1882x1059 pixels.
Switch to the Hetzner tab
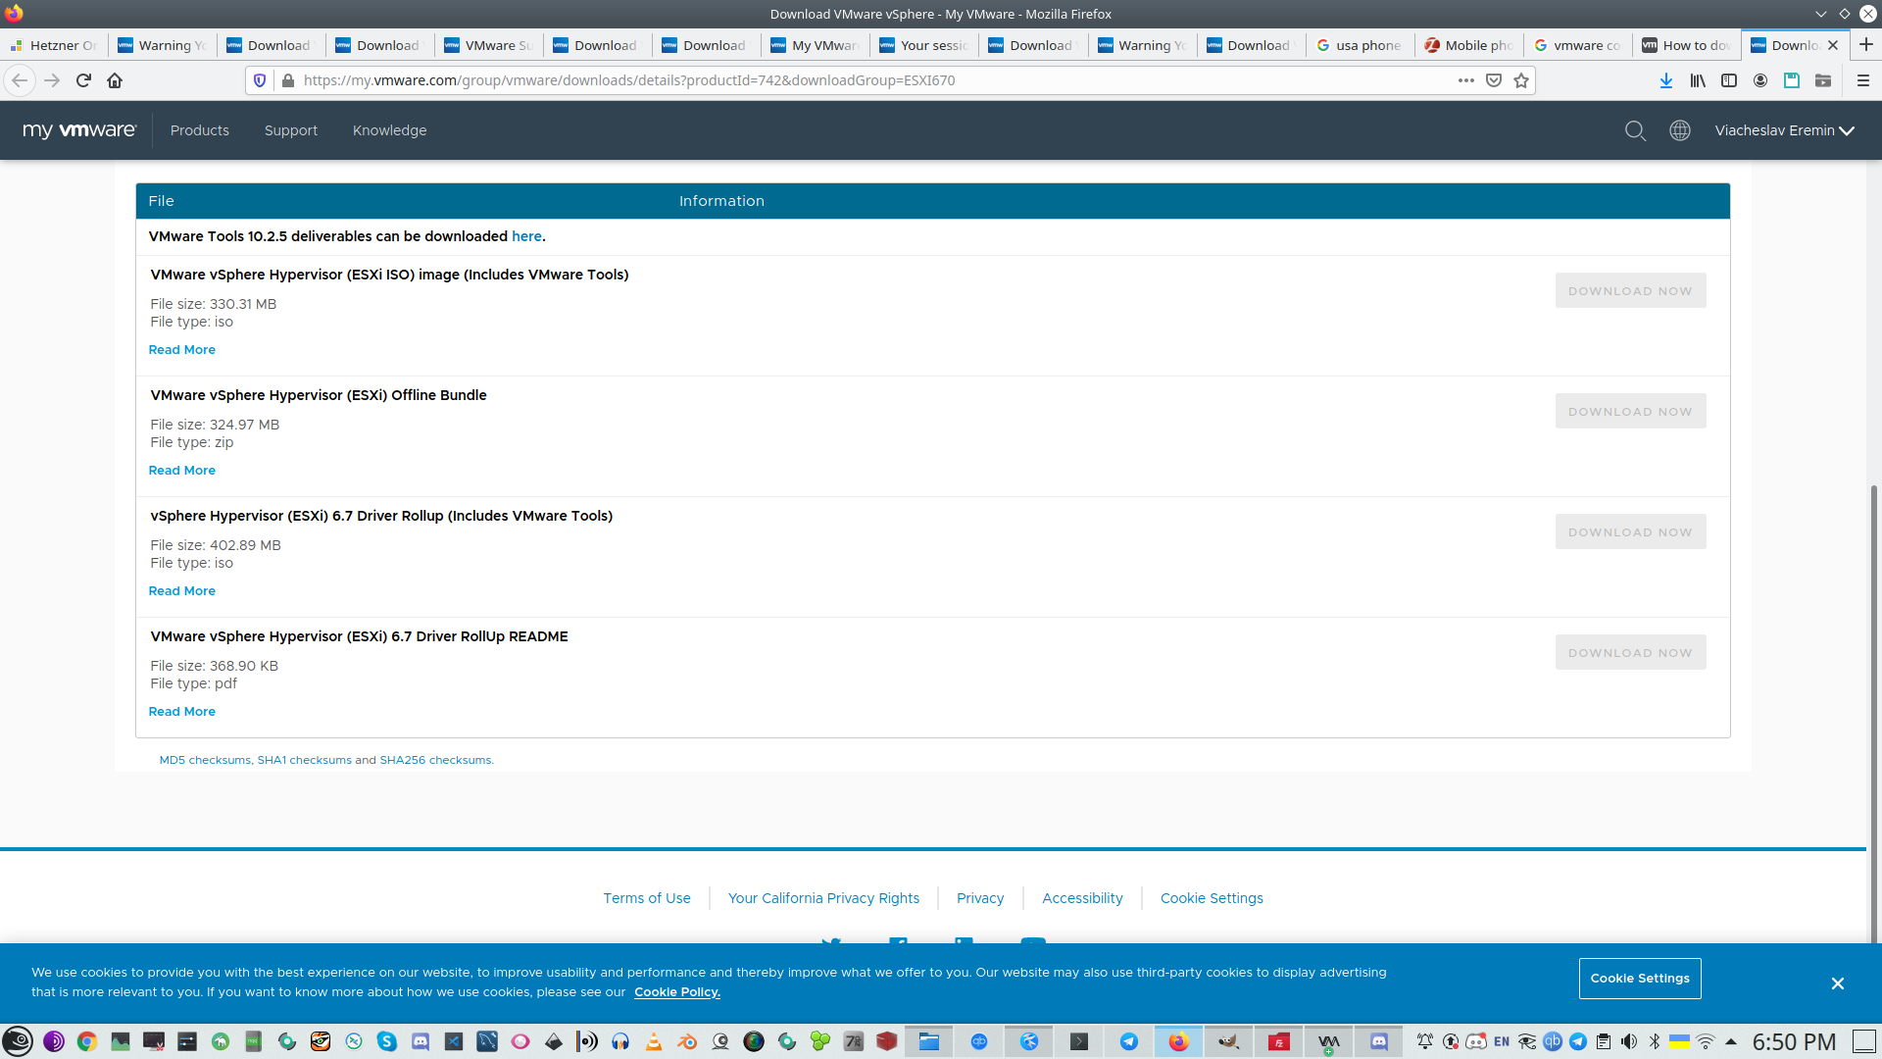click(x=54, y=45)
